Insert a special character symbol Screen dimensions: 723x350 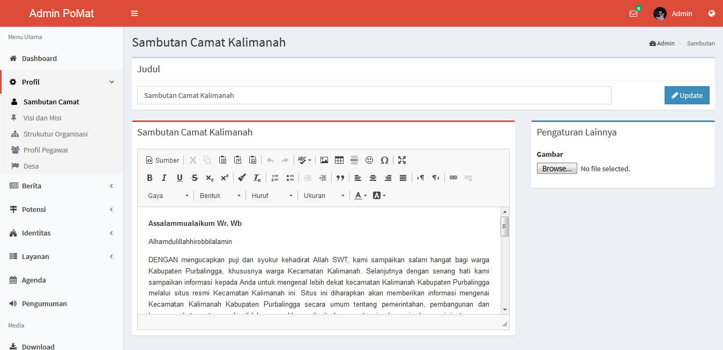point(384,159)
